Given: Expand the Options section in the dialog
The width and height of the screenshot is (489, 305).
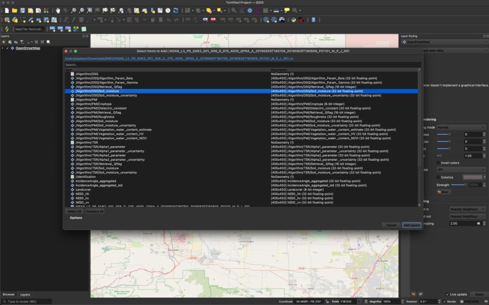Looking at the screenshot, I should coord(67,218).
